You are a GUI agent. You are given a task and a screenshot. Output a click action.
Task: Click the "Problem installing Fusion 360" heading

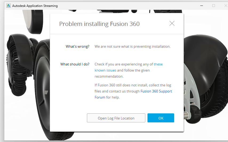coord(99,24)
